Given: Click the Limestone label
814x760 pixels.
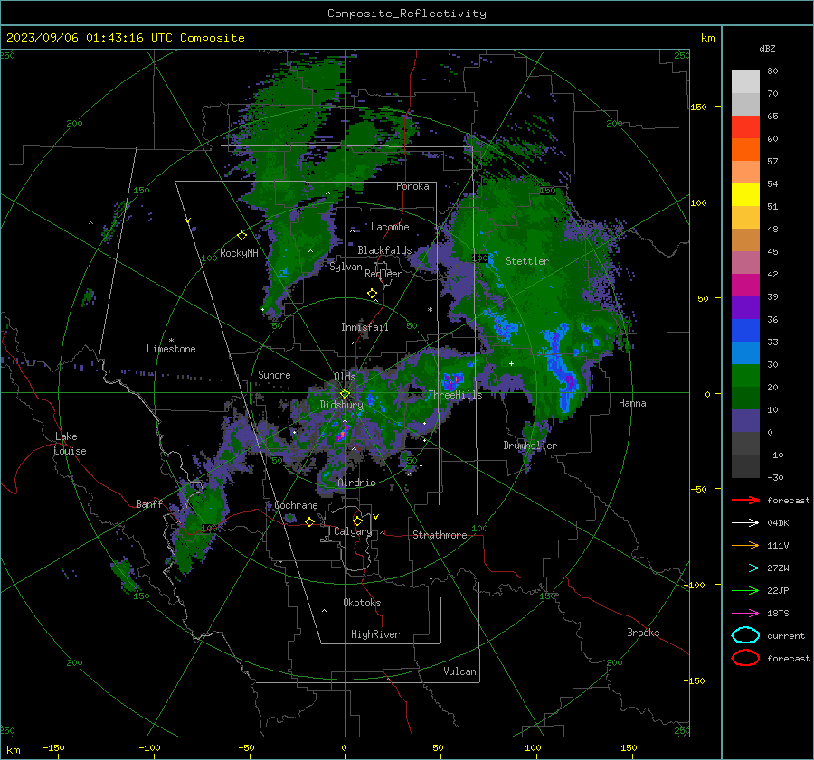Looking at the screenshot, I should 171,349.
